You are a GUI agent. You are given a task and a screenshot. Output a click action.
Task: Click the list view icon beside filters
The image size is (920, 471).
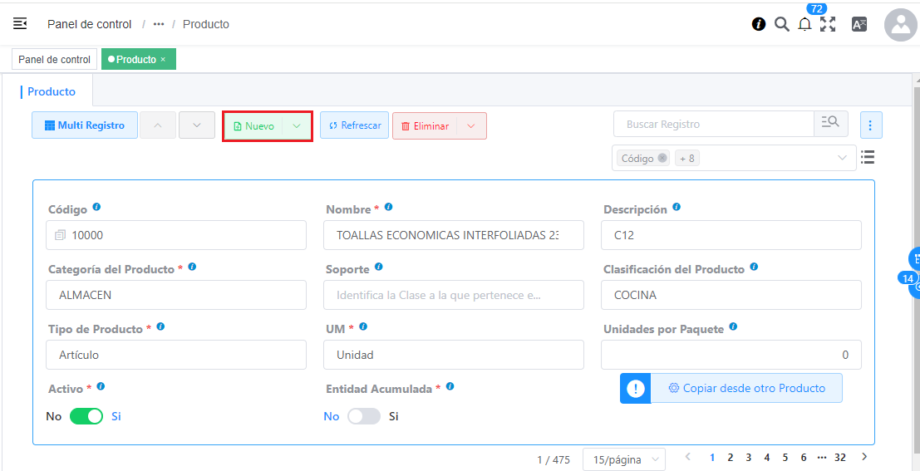coord(868,157)
